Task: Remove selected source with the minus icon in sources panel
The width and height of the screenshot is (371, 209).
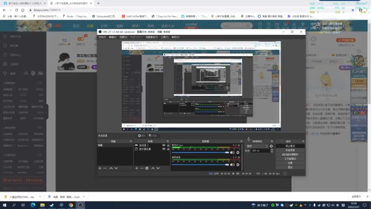Action: (142, 168)
